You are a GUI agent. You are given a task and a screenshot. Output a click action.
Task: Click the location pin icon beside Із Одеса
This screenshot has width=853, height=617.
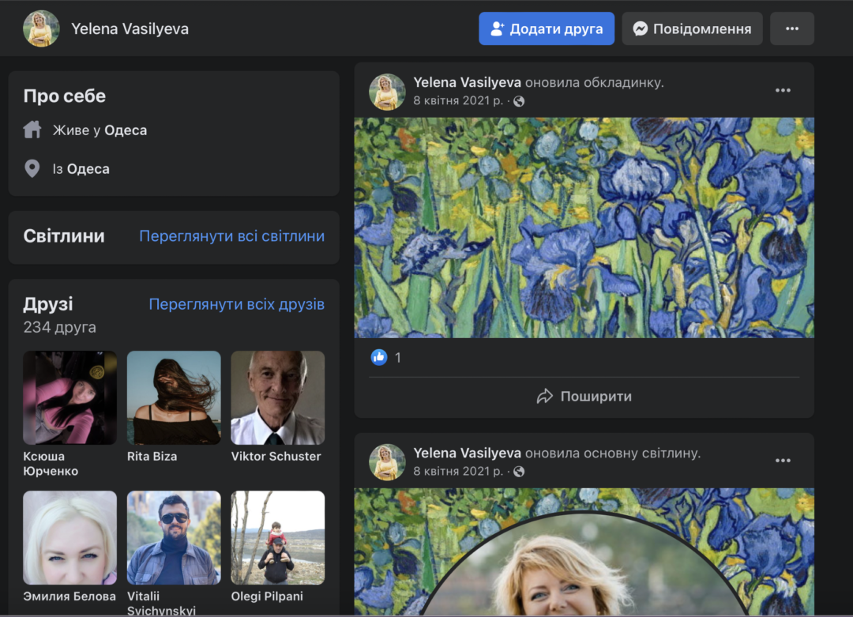[32, 169]
